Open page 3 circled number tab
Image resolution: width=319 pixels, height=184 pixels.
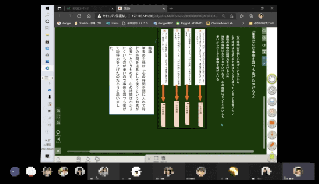pos(264,45)
